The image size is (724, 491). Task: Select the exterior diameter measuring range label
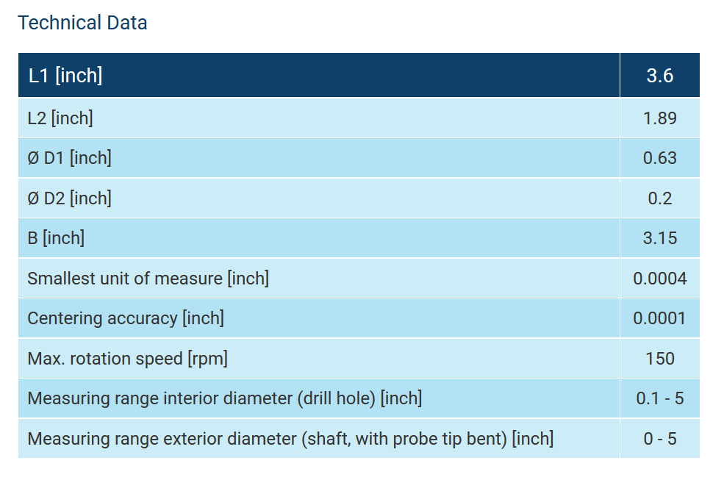[290, 439]
